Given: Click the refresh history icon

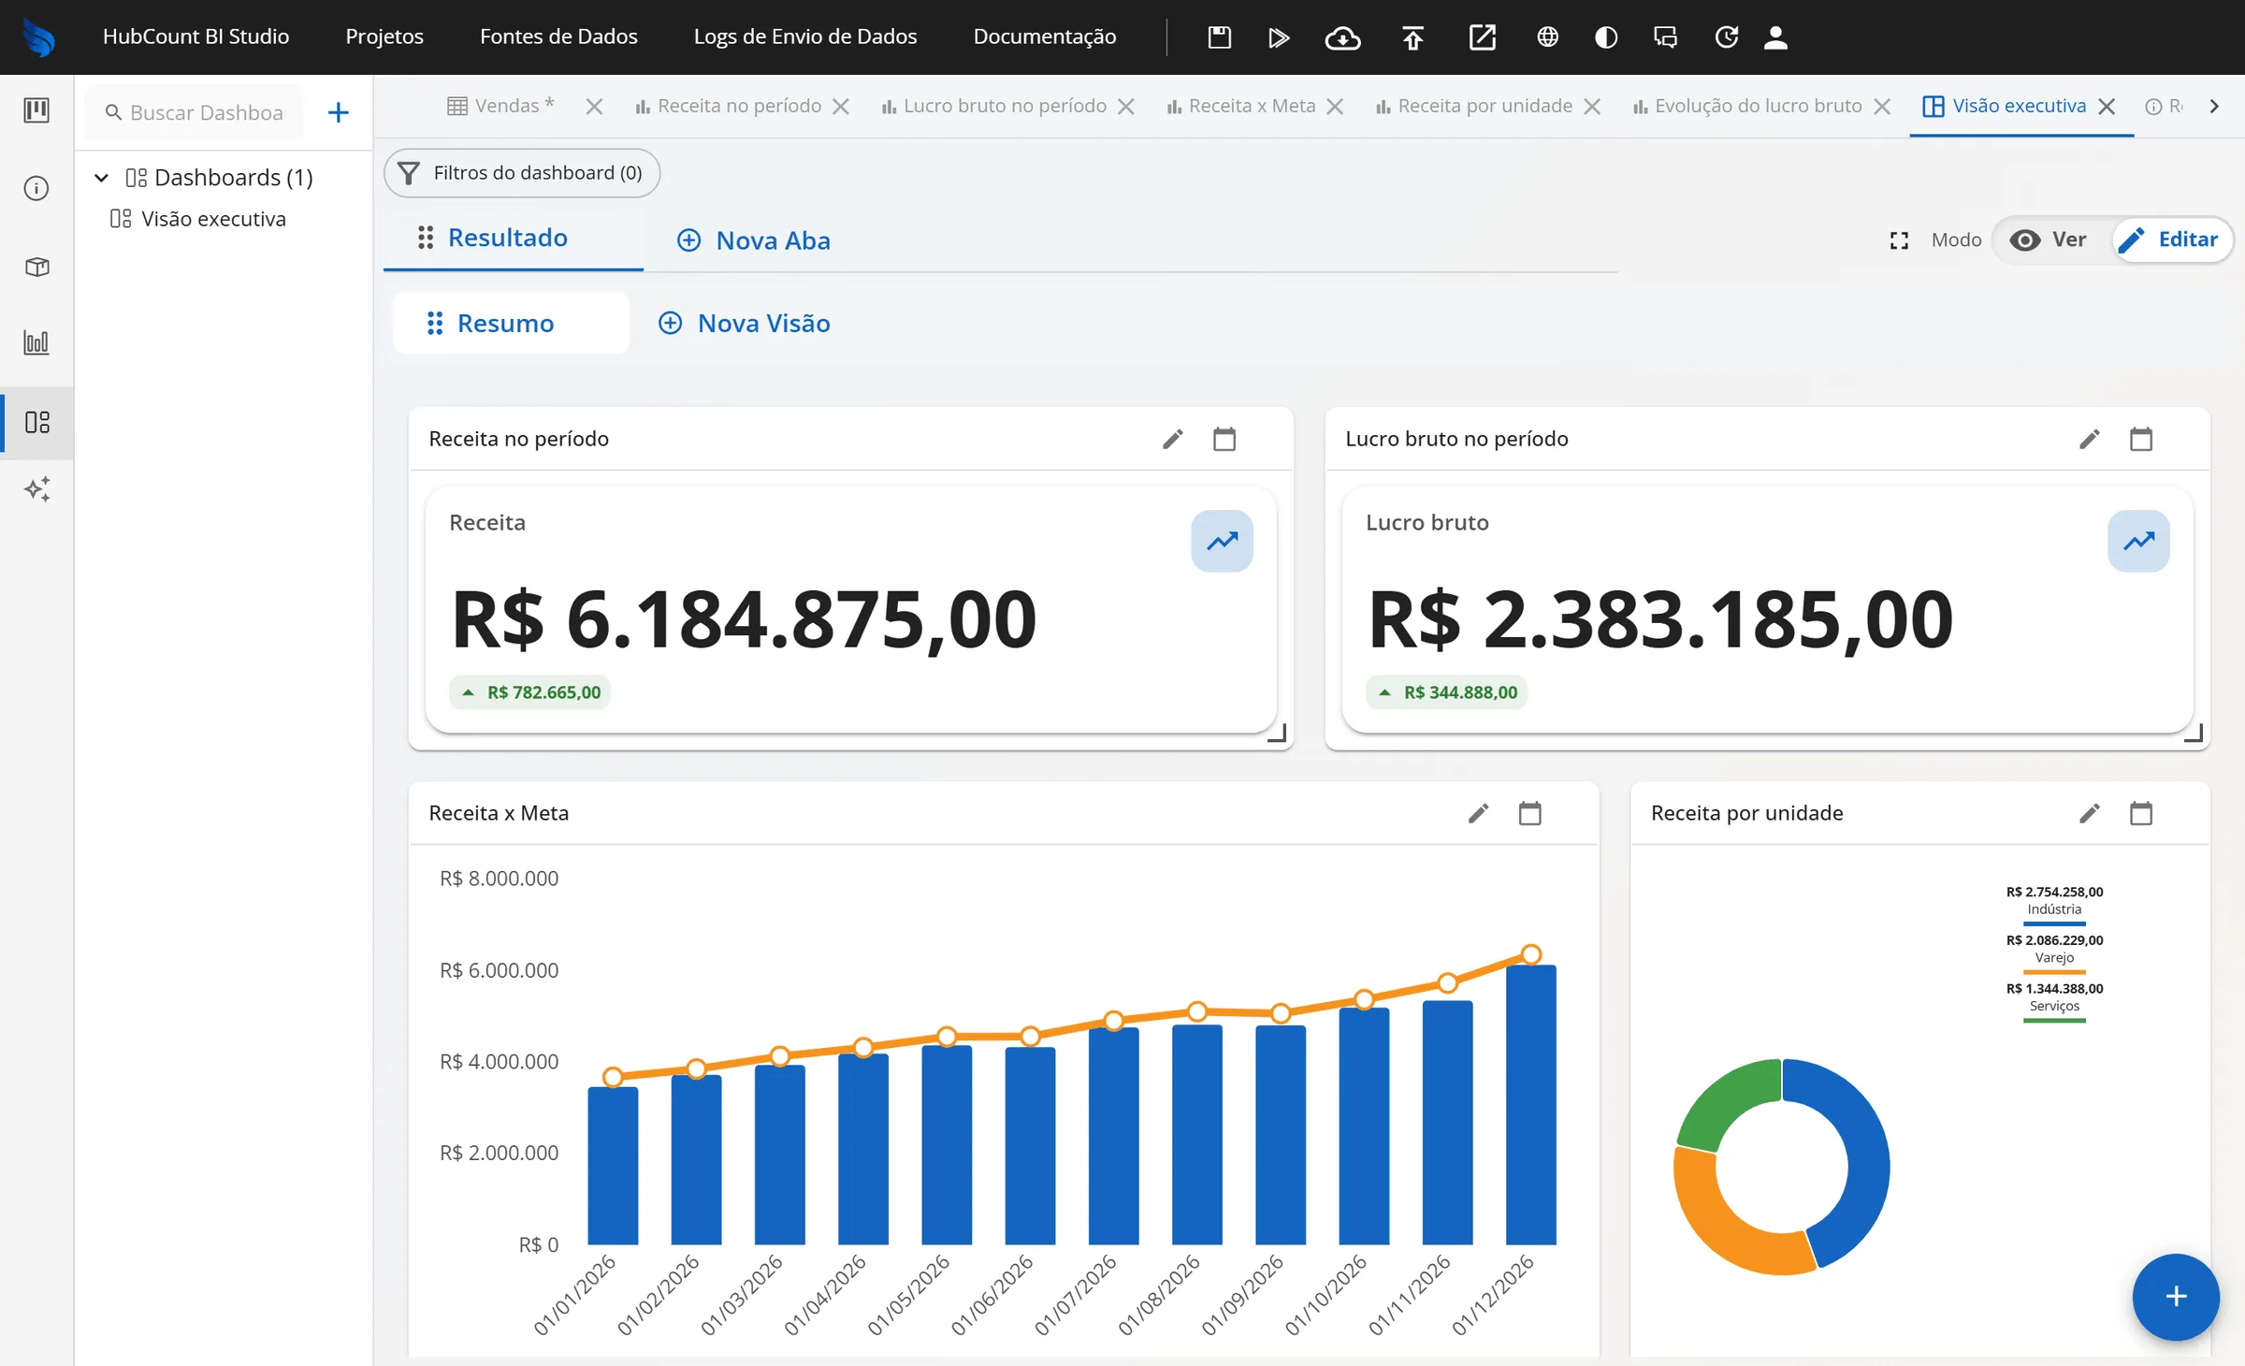Looking at the screenshot, I should (1726, 37).
